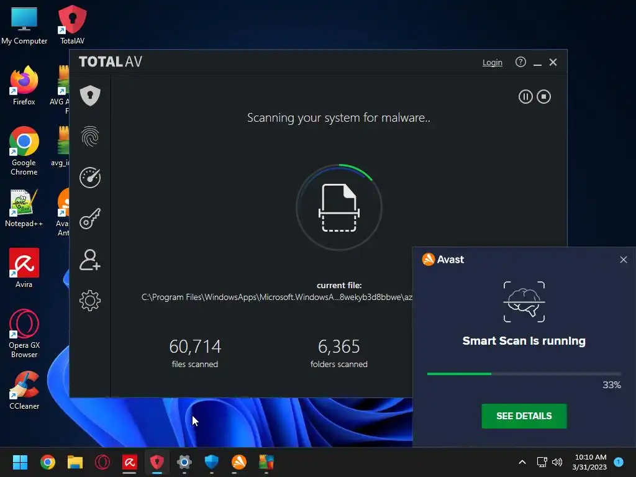Viewport: 636px width, 477px height.
Task: Click the TotalAV circular scan progress indicator
Action: [x=339, y=207]
